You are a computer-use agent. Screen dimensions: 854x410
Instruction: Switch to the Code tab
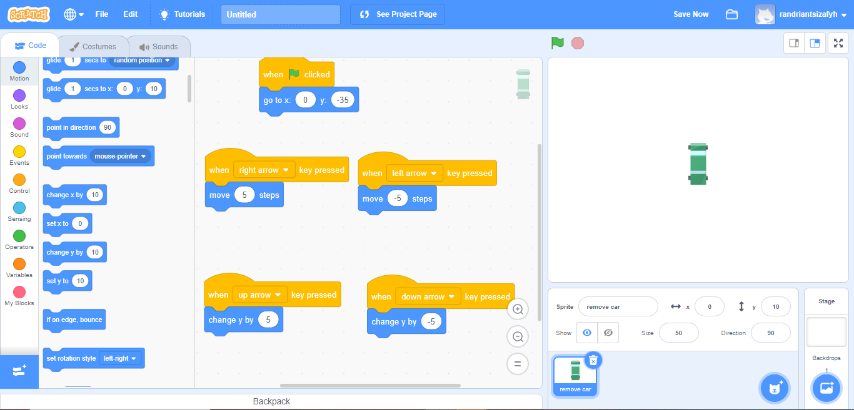click(30, 46)
